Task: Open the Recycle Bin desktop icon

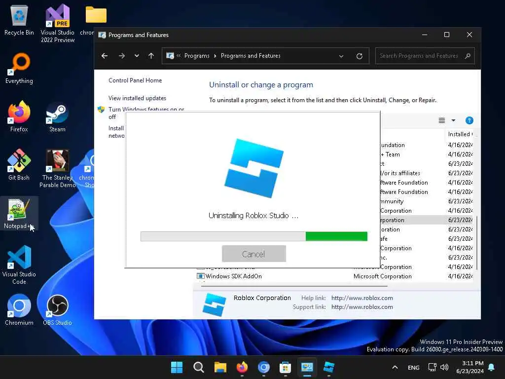Action: pyautogui.click(x=19, y=20)
